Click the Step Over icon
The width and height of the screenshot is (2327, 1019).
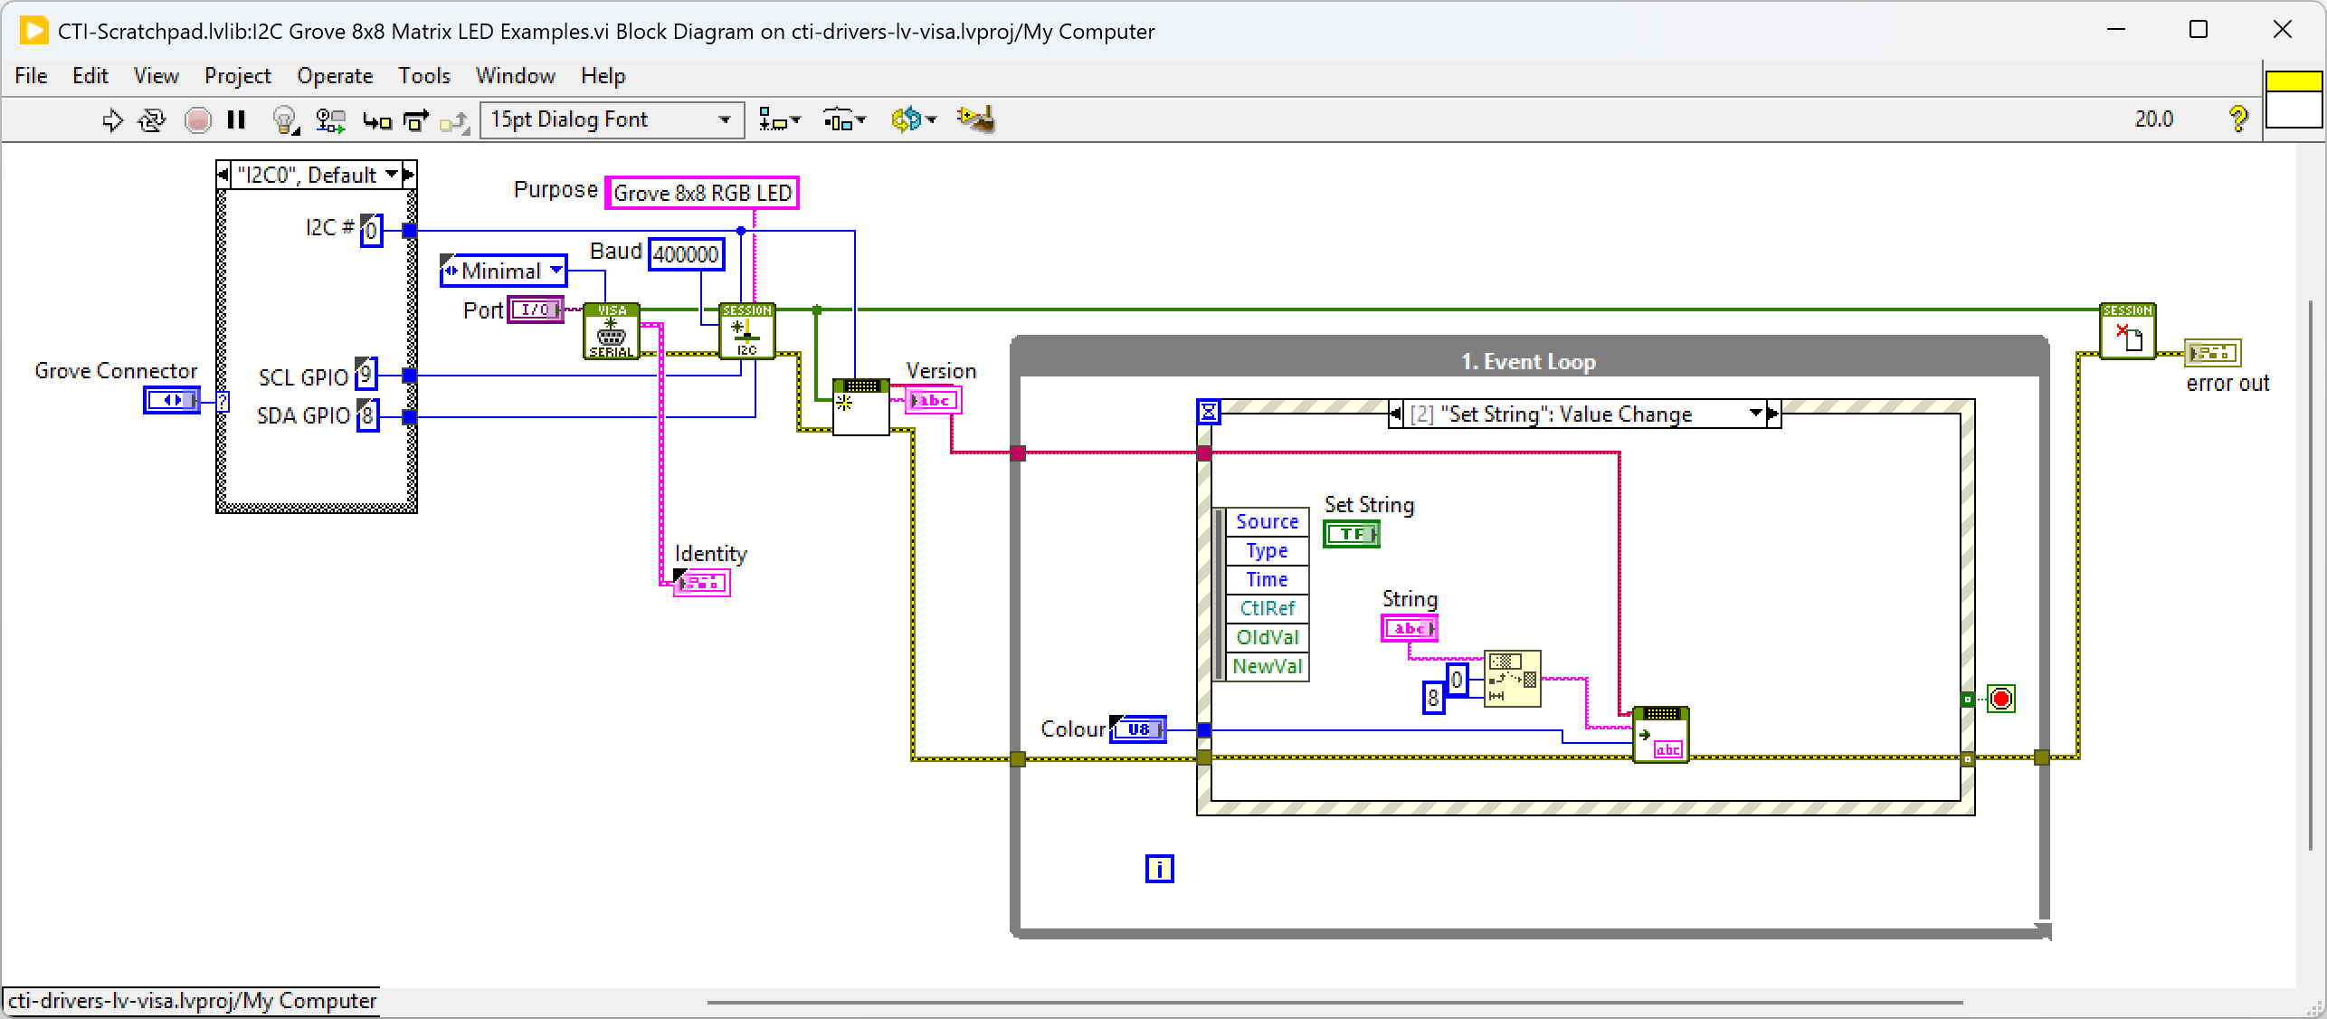pos(416,119)
